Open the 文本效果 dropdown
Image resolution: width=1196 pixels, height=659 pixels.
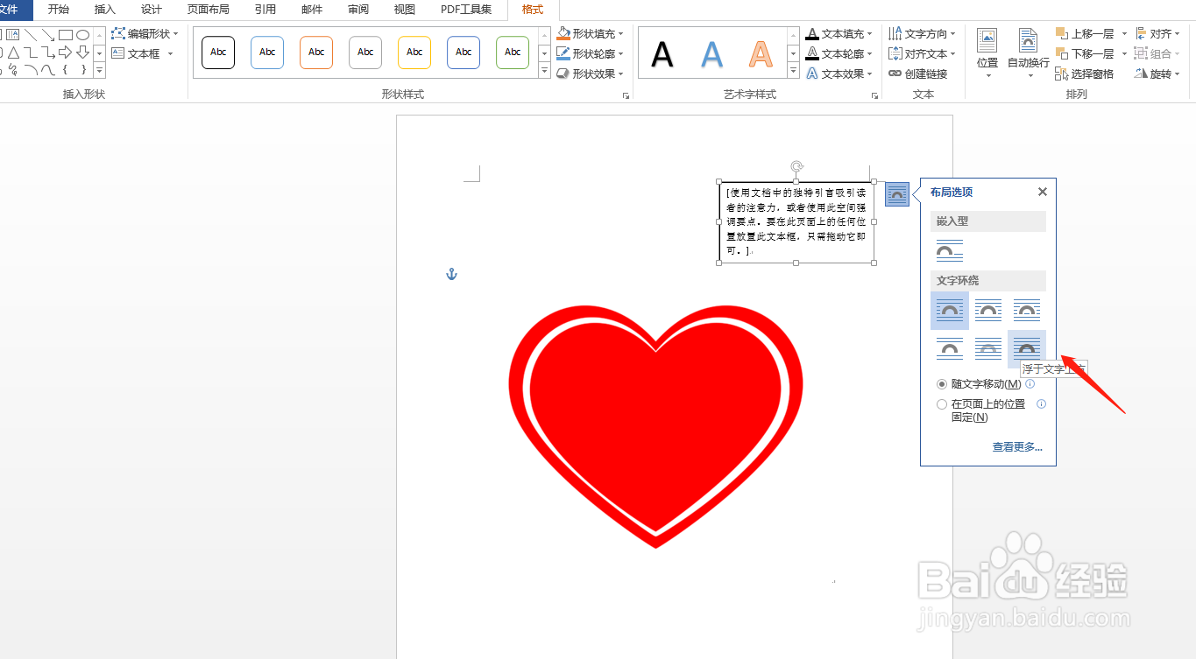tap(839, 74)
